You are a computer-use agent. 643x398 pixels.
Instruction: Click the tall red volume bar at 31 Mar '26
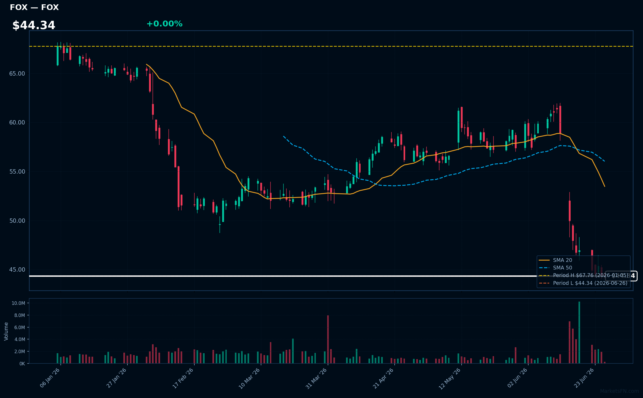point(328,339)
